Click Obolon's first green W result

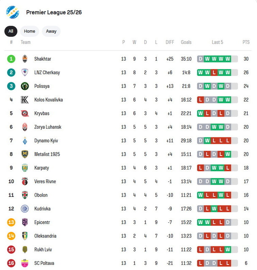(201, 195)
